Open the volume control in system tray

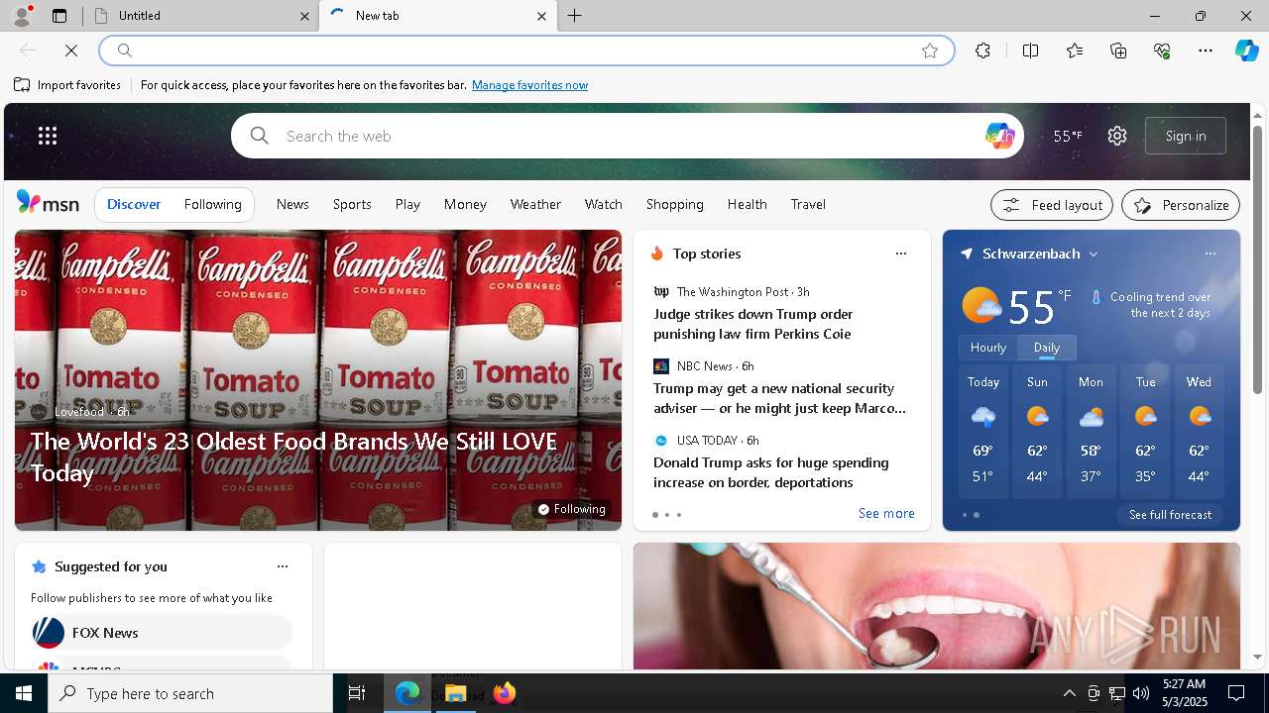click(x=1140, y=693)
